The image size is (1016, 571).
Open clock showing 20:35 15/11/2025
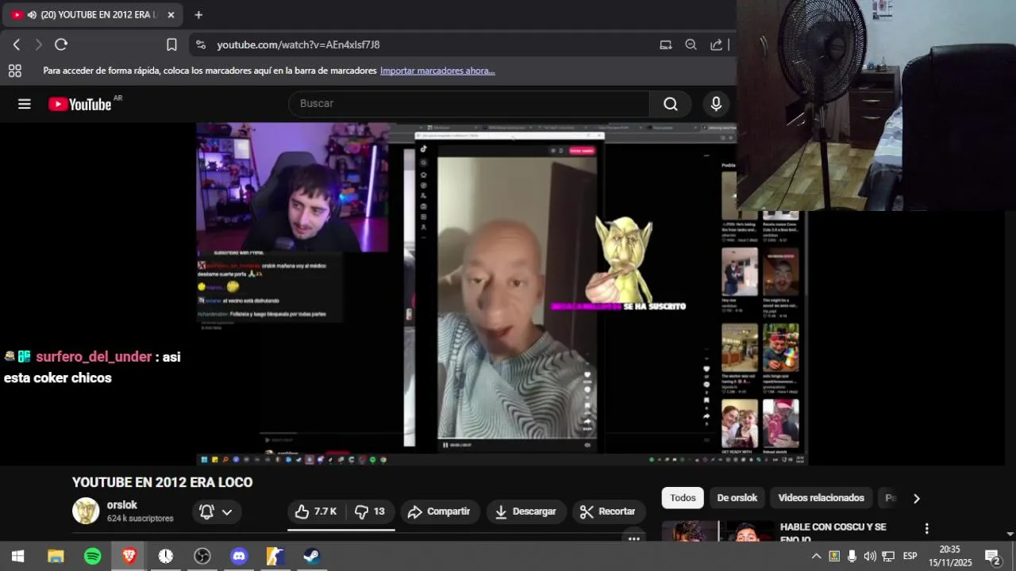coord(950,556)
